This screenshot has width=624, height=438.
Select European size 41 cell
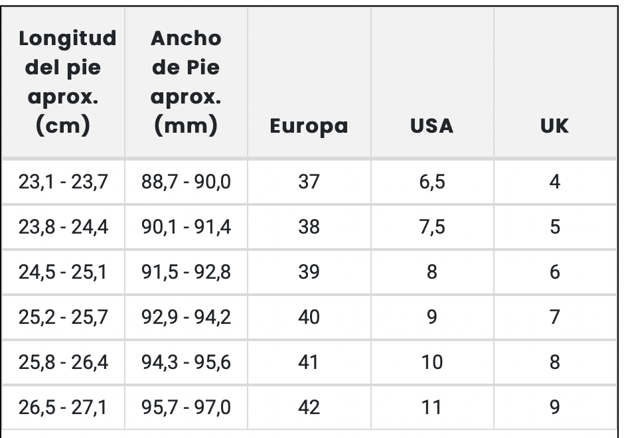point(309,362)
